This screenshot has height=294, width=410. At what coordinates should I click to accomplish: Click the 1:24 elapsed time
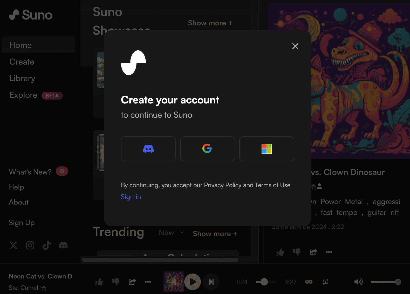(242, 282)
